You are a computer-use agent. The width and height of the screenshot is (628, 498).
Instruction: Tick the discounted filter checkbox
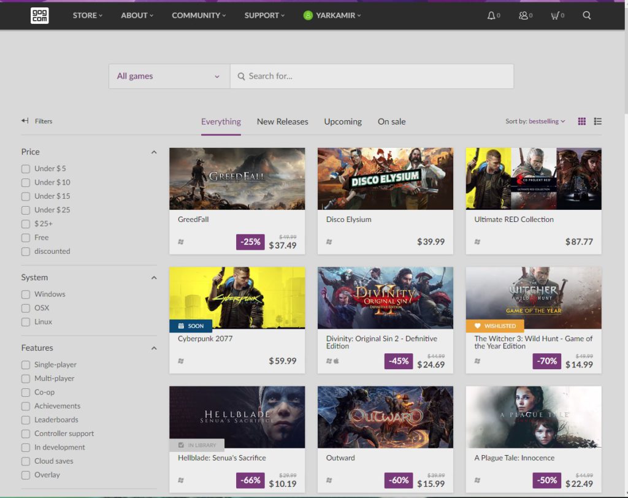click(26, 251)
